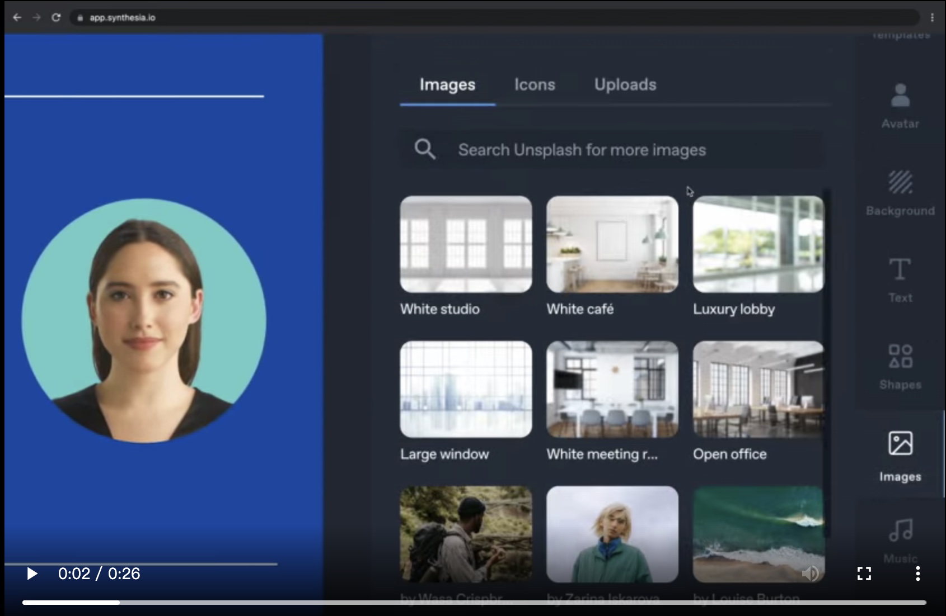Open video more options menu
Image resolution: width=946 pixels, height=616 pixels.
click(x=917, y=574)
